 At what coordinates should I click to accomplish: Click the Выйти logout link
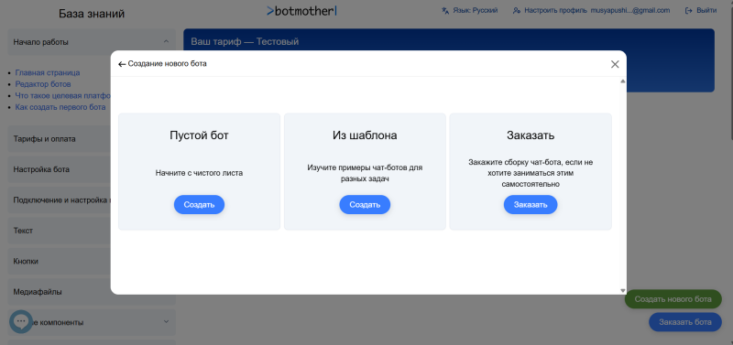(x=701, y=10)
